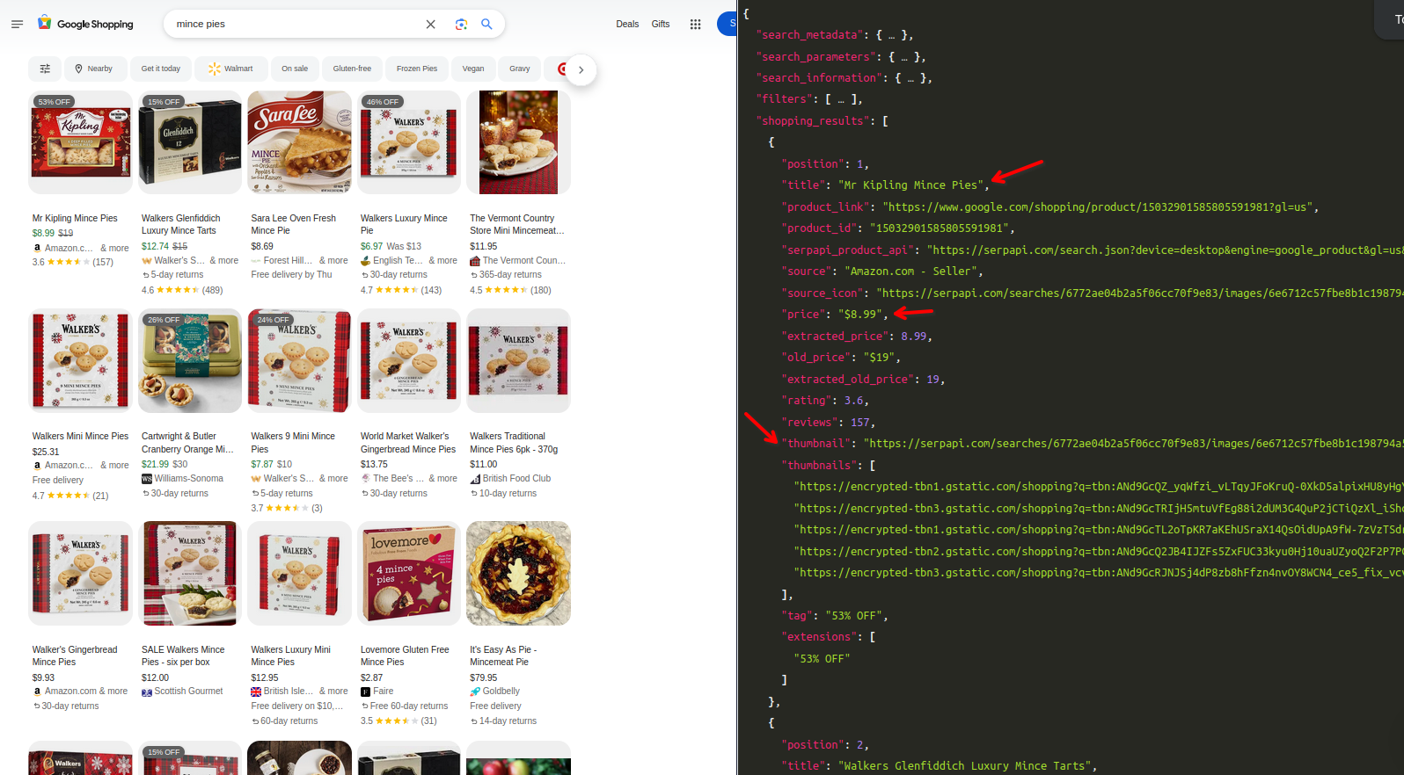Image resolution: width=1404 pixels, height=775 pixels.
Task: Open the Google apps grid
Action: coord(695,24)
